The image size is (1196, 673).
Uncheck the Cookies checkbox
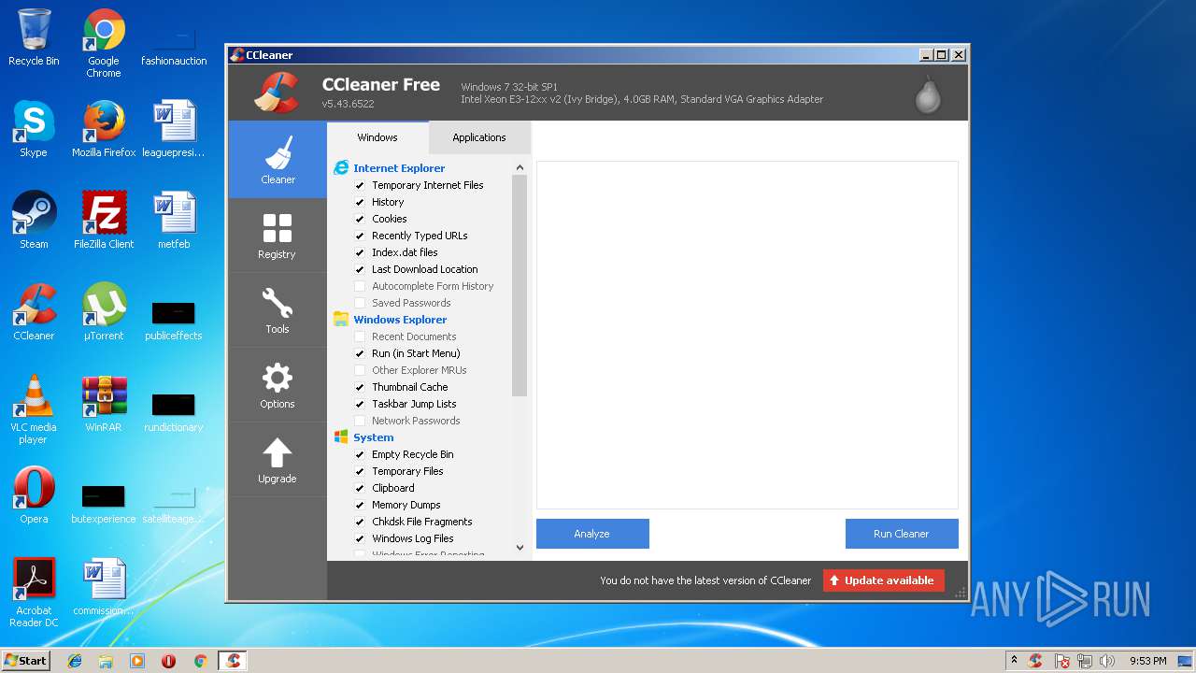[360, 219]
